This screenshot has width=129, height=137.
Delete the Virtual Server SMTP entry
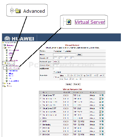pos(102,108)
